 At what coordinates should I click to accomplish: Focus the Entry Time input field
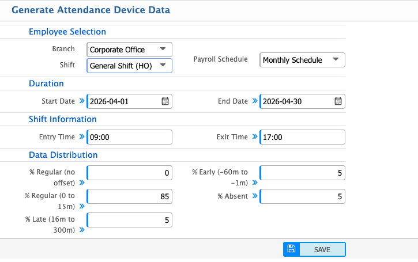pyautogui.click(x=129, y=137)
